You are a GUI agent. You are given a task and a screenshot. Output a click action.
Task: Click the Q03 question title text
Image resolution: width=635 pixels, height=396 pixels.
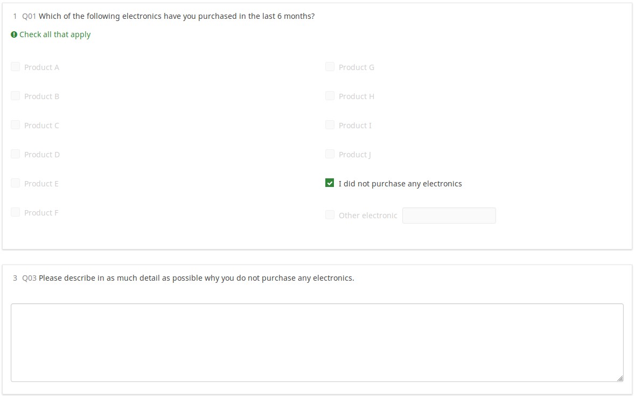click(x=196, y=278)
